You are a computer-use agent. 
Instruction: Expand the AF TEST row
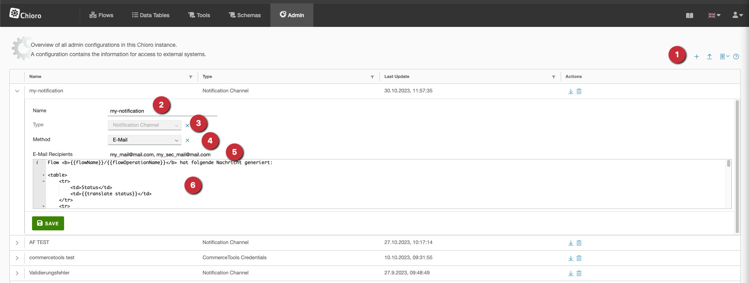(17, 243)
